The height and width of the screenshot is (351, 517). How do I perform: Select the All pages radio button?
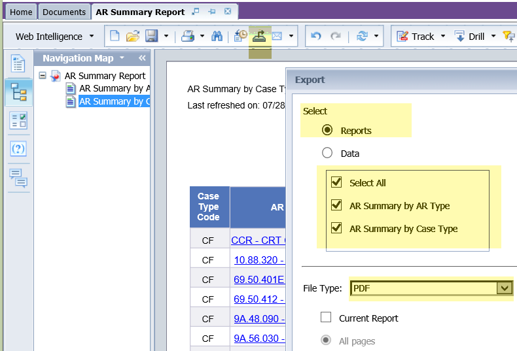[326, 340]
